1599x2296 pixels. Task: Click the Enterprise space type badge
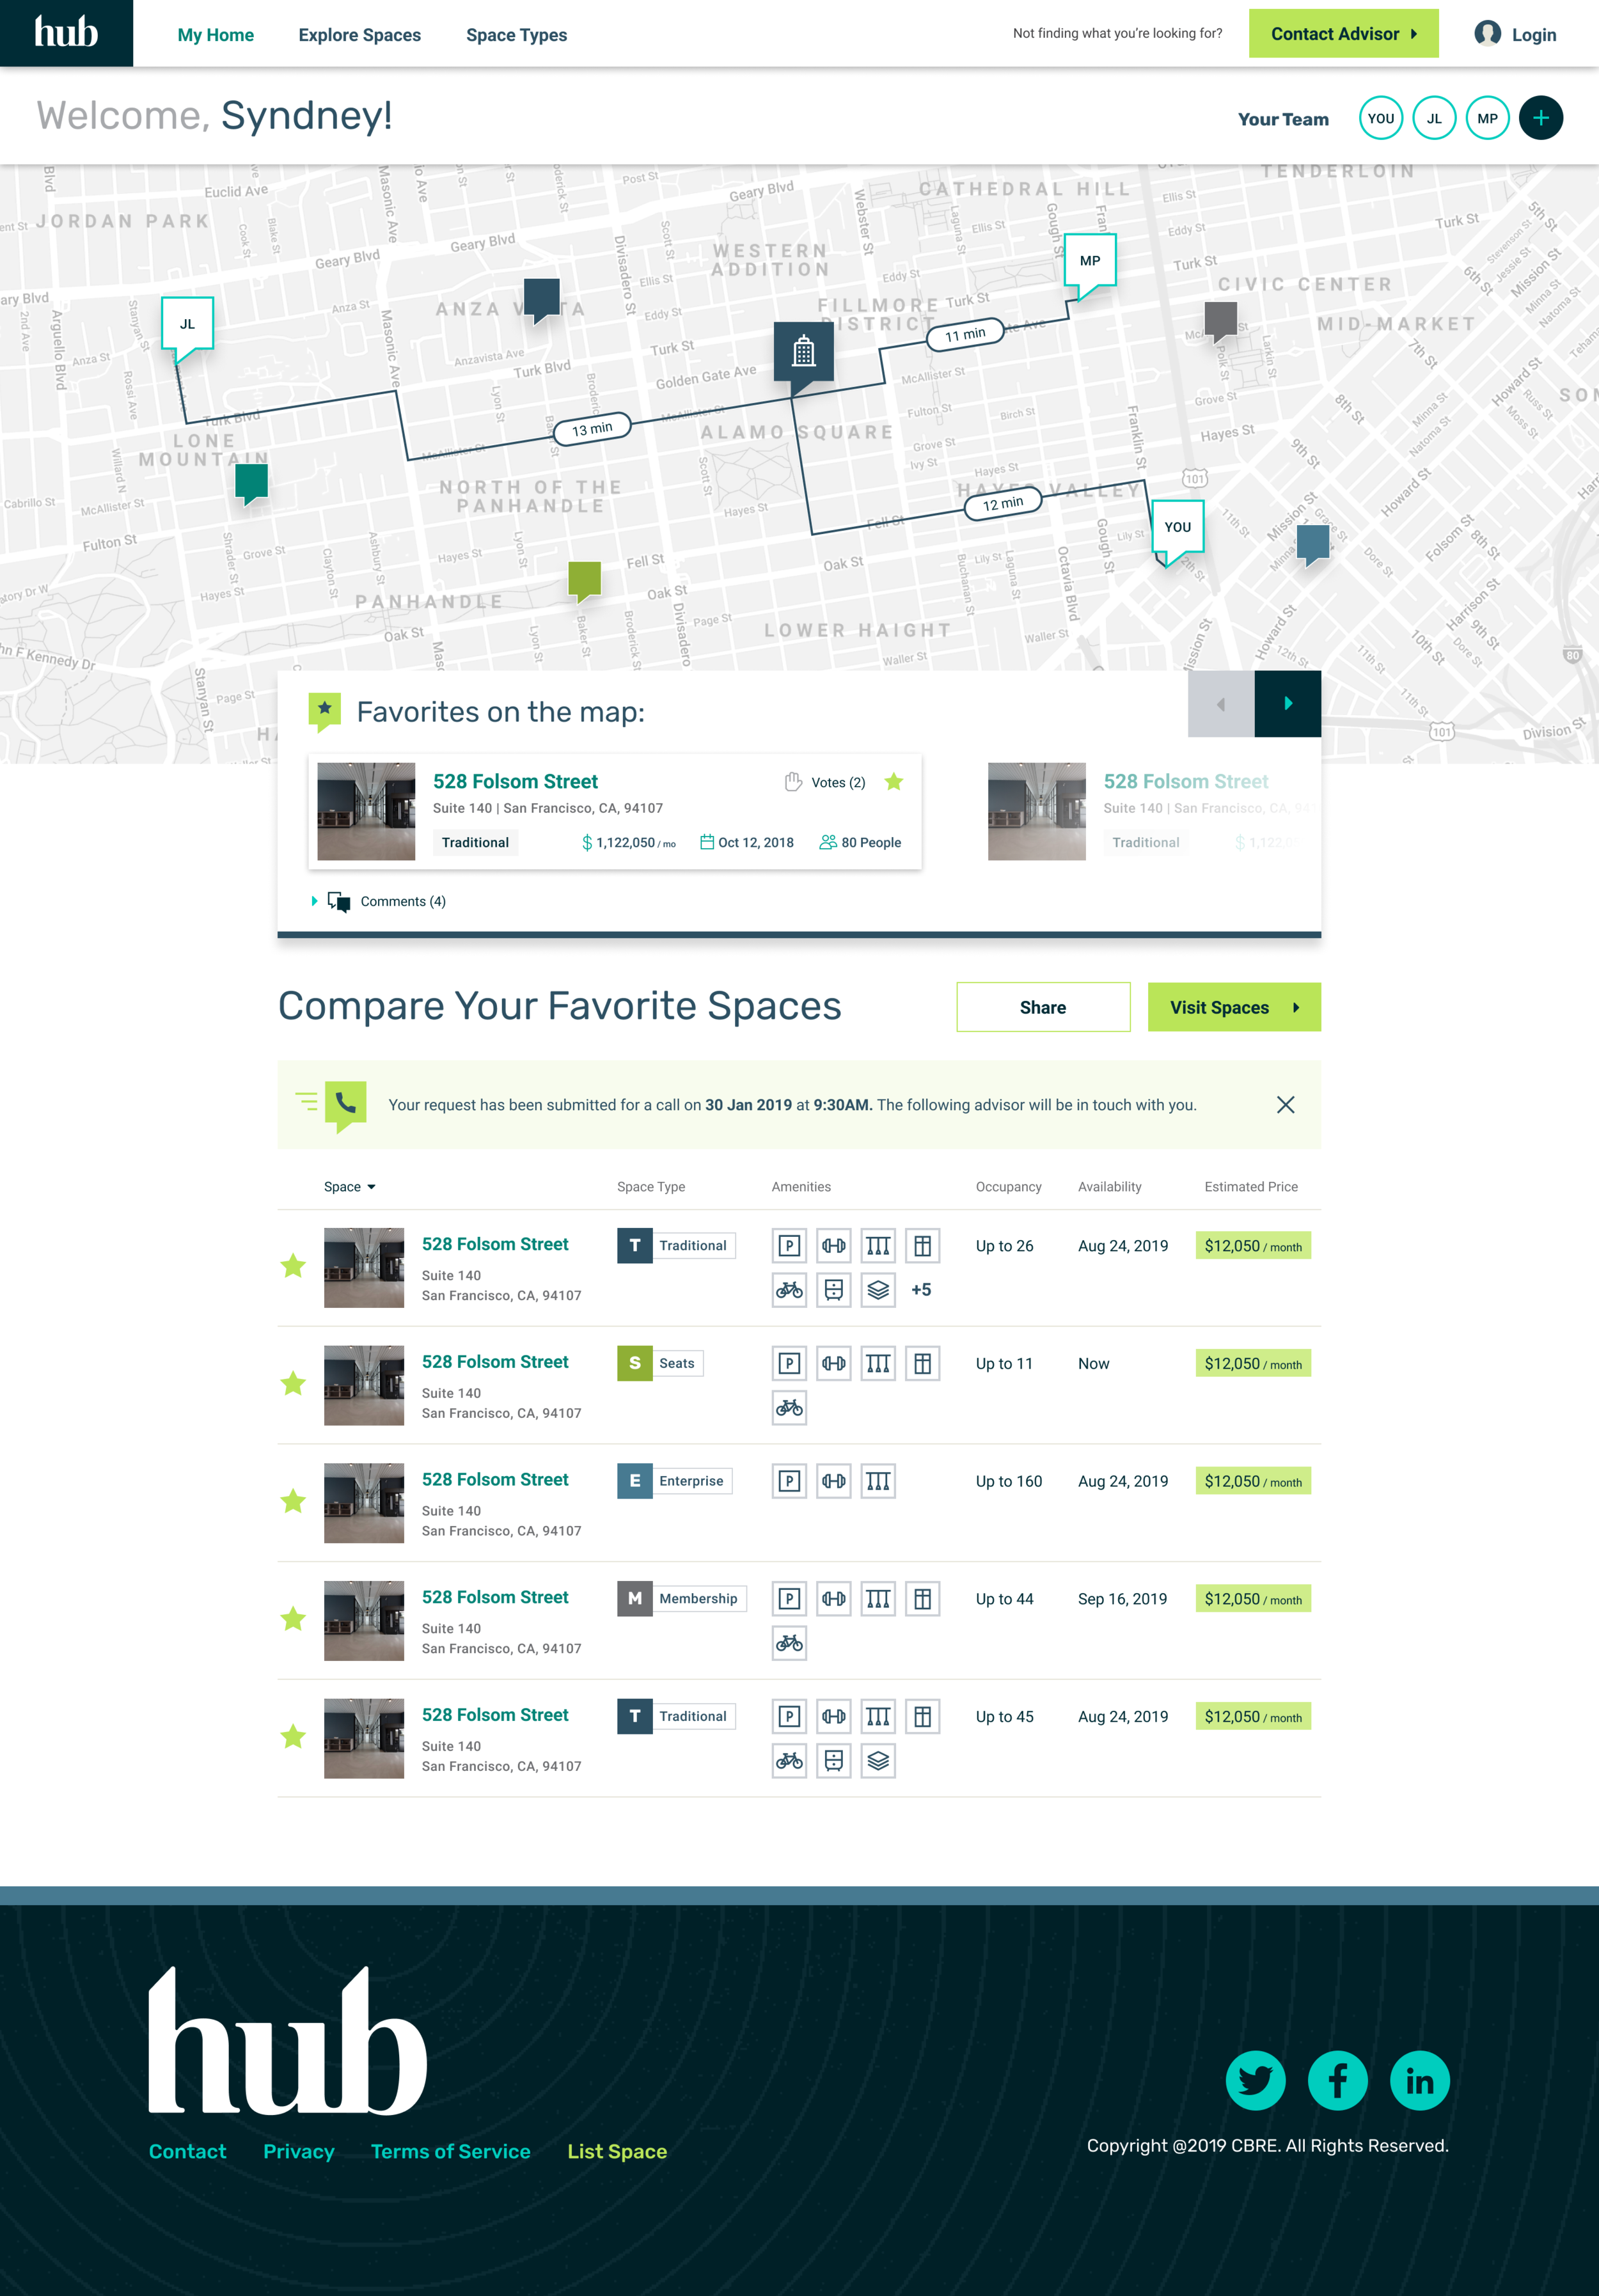pos(674,1481)
